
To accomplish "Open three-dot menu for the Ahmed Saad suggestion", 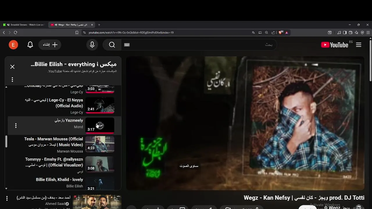I will 7,198.
